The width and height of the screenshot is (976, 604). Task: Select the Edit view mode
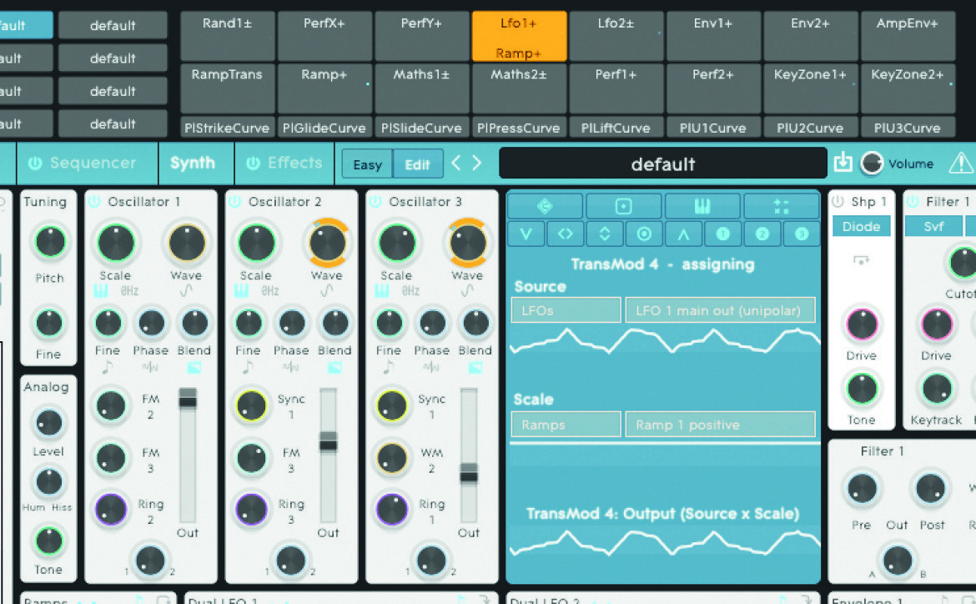[418, 164]
